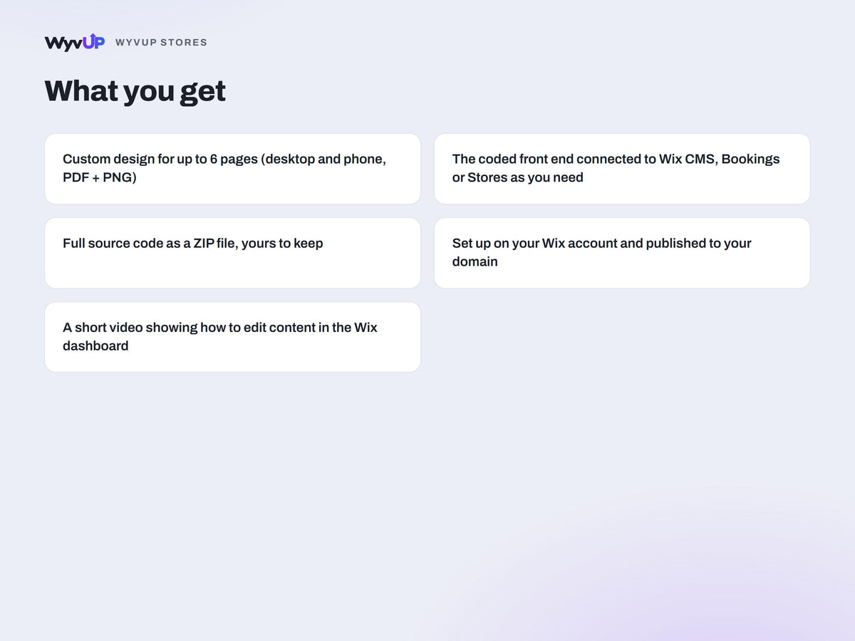Viewport: 855px width, 641px height.
Task: Click the word domain in the Wix account card
Action: (x=475, y=261)
